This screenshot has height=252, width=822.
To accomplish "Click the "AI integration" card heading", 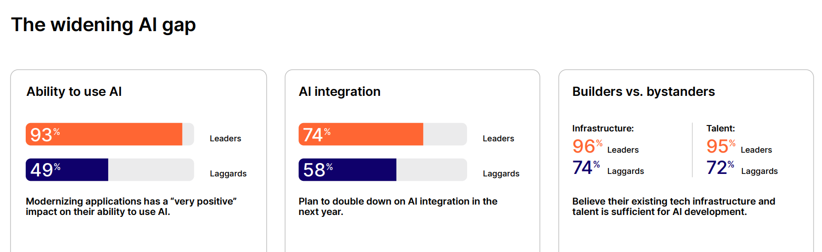I will (340, 91).
